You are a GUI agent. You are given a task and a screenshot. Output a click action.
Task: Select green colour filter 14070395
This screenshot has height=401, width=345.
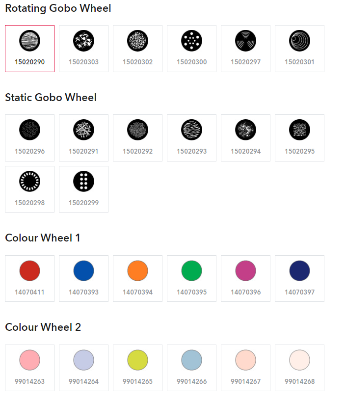click(191, 278)
